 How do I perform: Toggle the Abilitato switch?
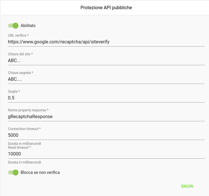(13, 26)
